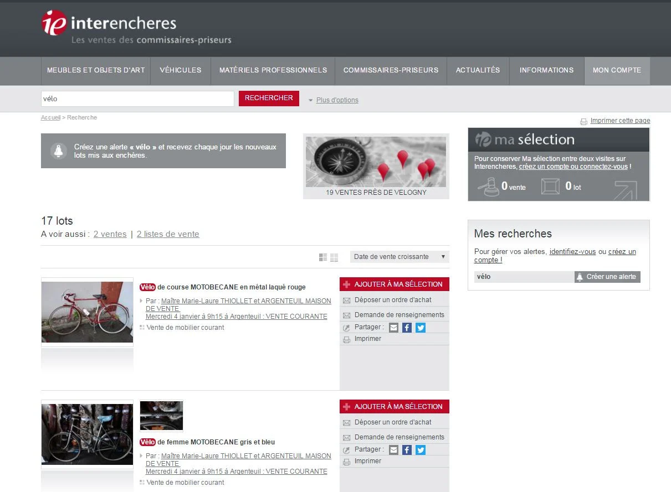Click printer icon beside Imprimer cette page

click(583, 121)
